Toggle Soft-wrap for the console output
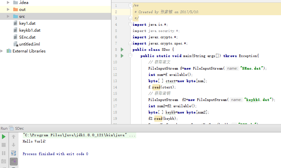The width and height of the screenshot is (281, 168). click(x=14, y=153)
